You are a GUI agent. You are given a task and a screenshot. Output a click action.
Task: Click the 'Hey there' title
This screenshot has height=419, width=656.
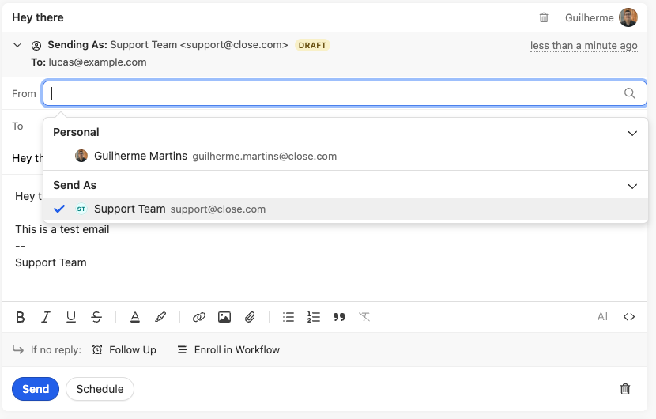coord(38,17)
